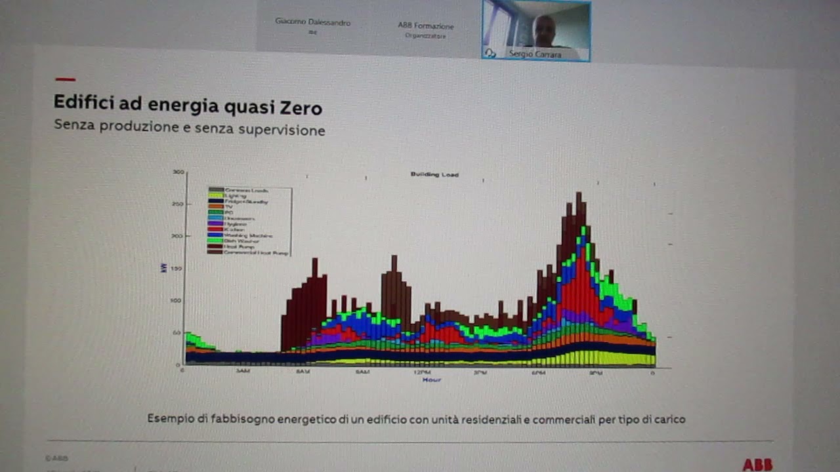
Task: Click the ABB Formazione organizer tile
Action: point(425,29)
